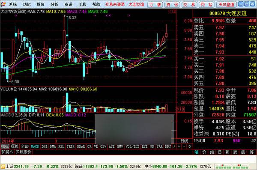Click the green server signal indicator in status bar
The image size is (257, 170).
[x=232, y=167]
